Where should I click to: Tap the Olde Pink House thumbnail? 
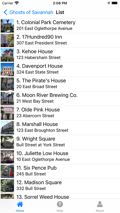pyautogui.click(x=7, y=113)
